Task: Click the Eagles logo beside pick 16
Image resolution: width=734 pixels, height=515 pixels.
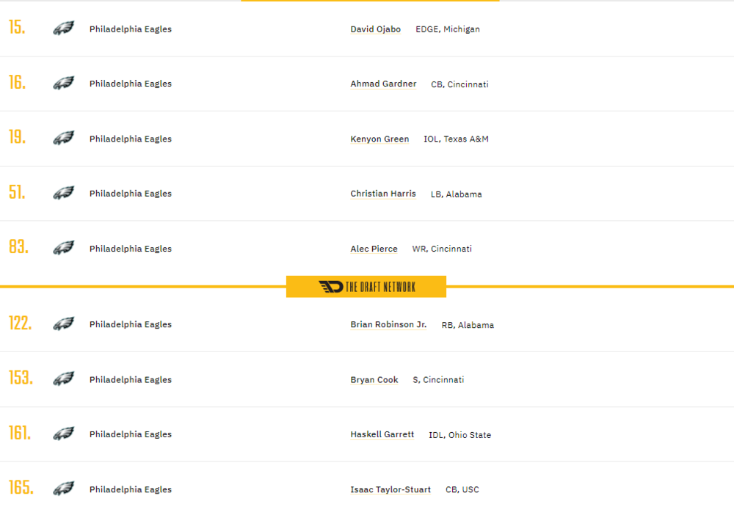Action: tap(64, 84)
